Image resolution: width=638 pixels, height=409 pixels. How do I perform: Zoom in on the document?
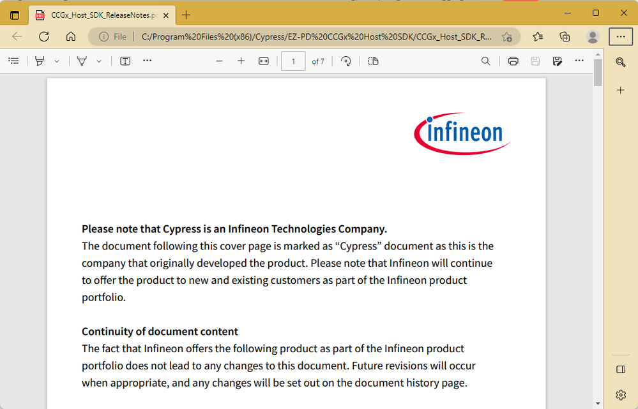(x=241, y=61)
